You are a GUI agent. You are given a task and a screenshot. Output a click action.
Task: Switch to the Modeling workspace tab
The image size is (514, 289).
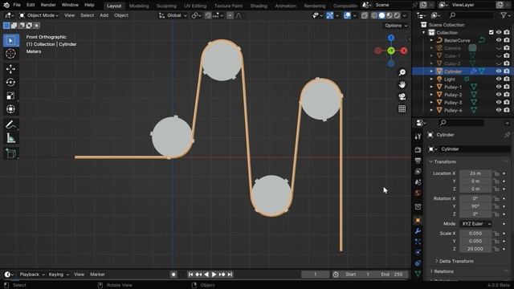[x=139, y=6]
